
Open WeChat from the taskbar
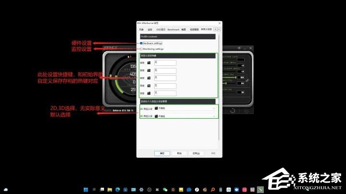(x=165, y=190)
